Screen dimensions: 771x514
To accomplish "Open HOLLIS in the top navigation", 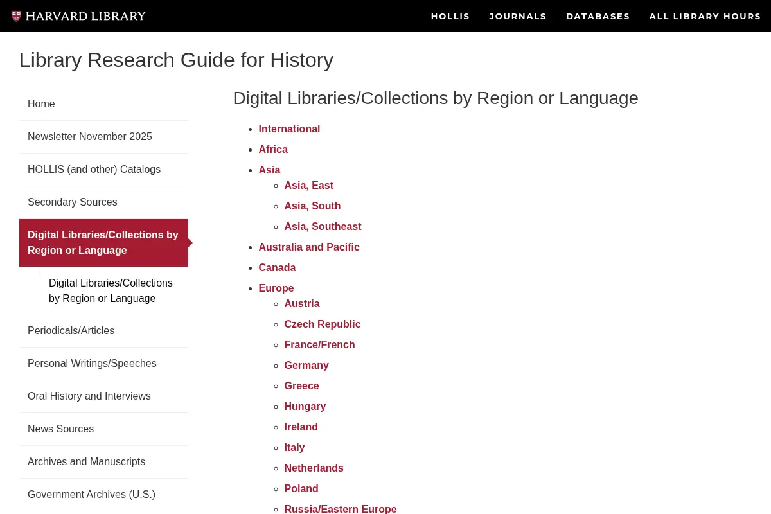I will click(450, 16).
